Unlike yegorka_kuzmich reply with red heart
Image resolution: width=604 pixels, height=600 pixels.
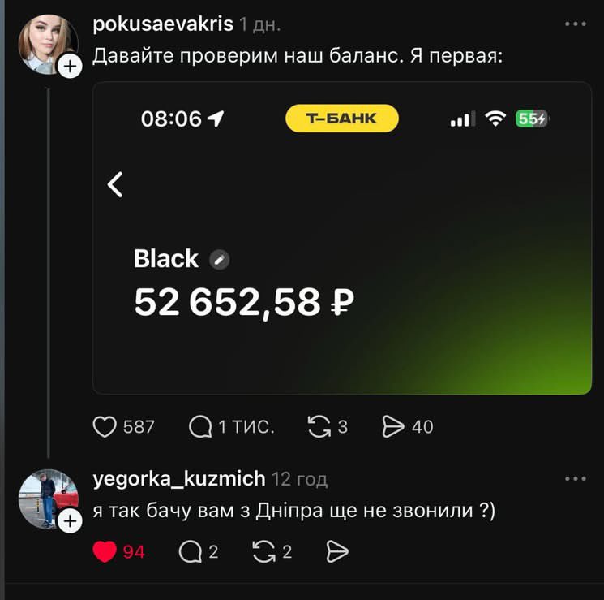tap(105, 551)
